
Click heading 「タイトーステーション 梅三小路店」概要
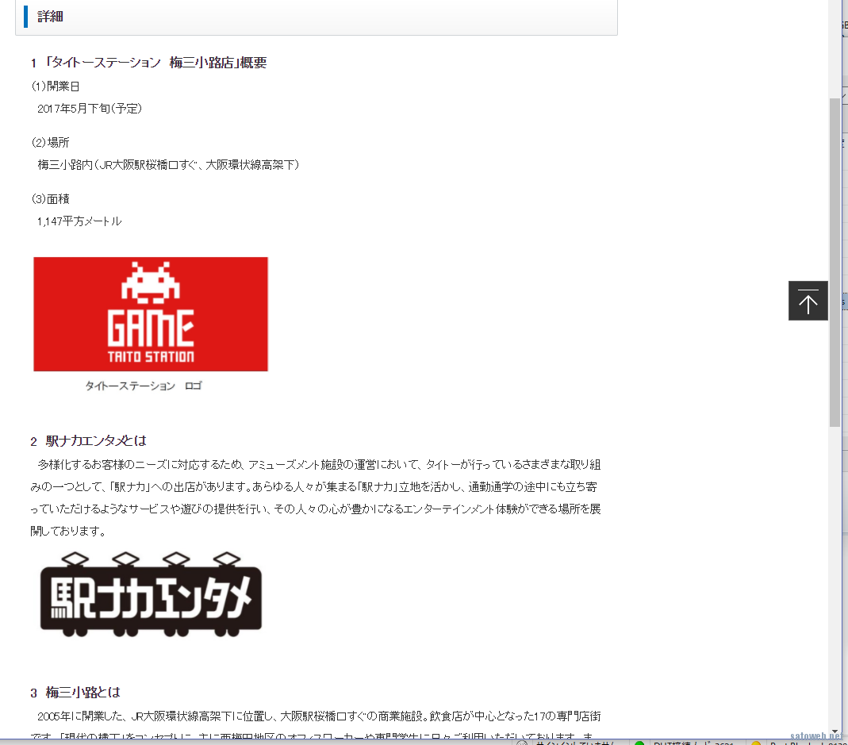[148, 63]
